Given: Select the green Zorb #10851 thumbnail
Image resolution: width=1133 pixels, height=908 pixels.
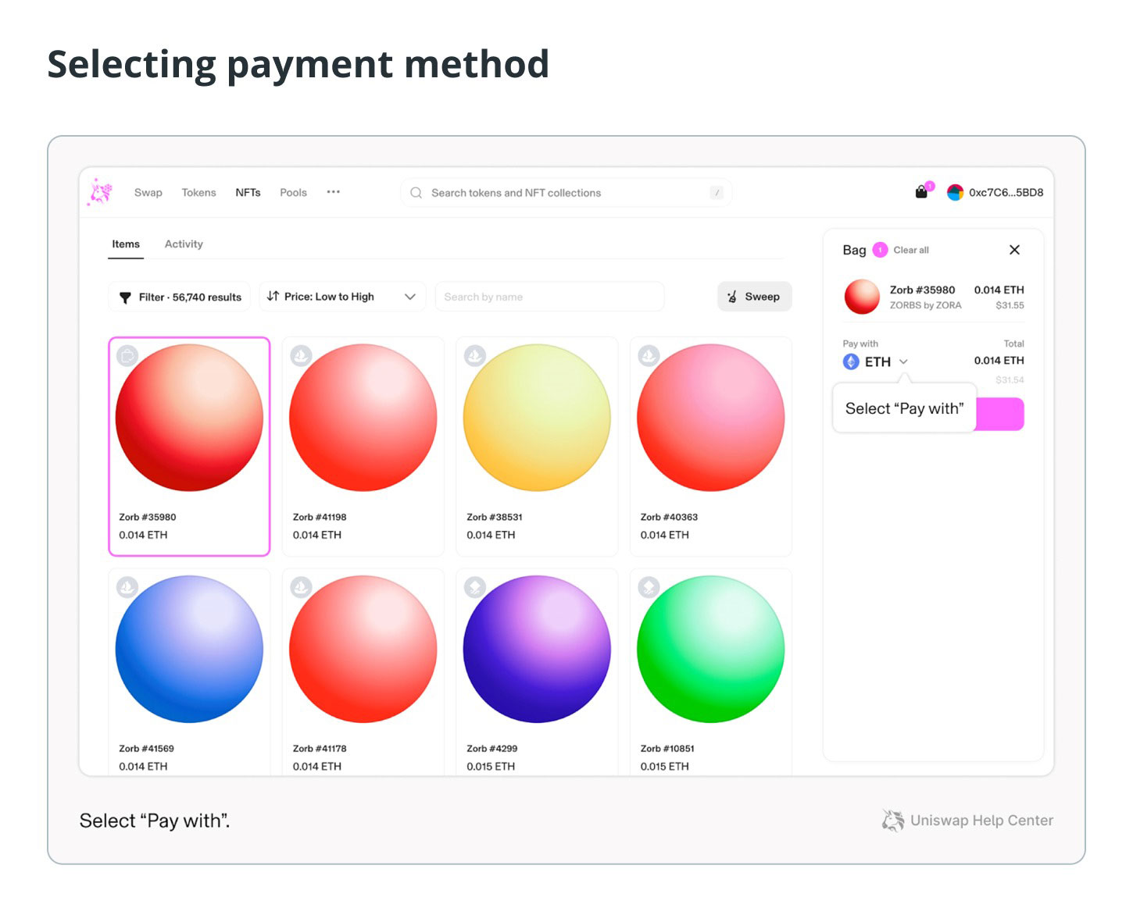Looking at the screenshot, I should [710, 649].
